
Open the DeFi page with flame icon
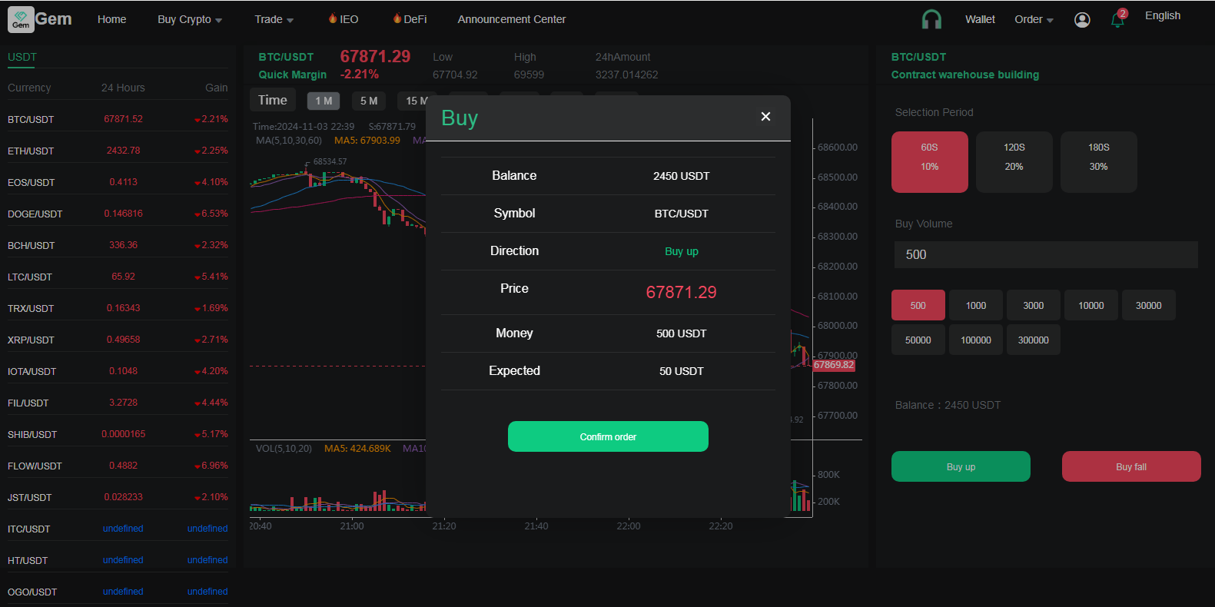click(x=410, y=19)
